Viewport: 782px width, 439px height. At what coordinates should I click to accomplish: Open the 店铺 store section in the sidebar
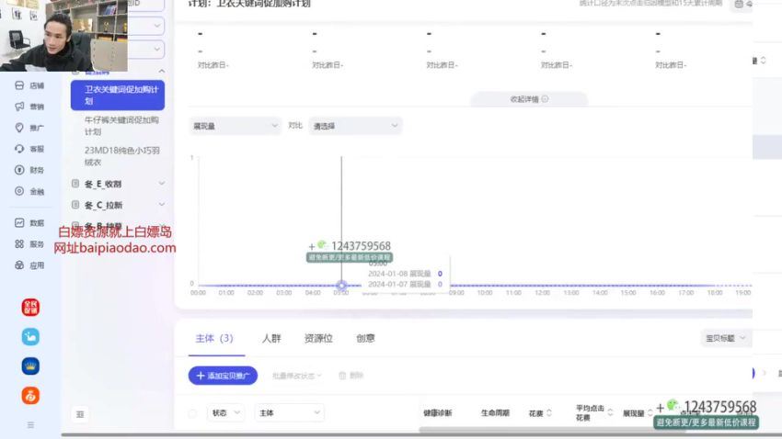(x=29, y=85)
